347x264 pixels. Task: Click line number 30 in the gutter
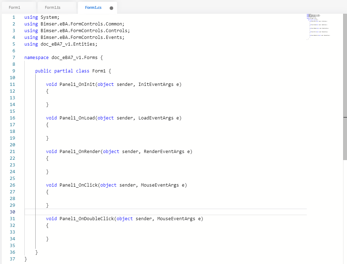click(12, 212)
